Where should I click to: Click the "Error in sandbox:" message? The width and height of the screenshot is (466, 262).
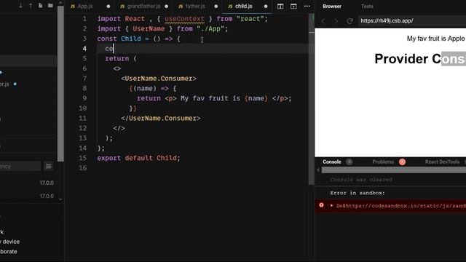click(x=358, y=193)
